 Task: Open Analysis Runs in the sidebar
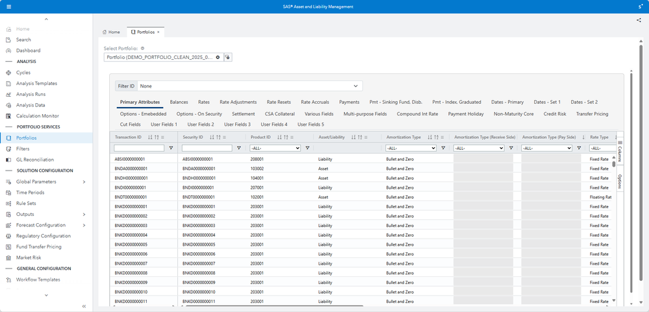31,94
